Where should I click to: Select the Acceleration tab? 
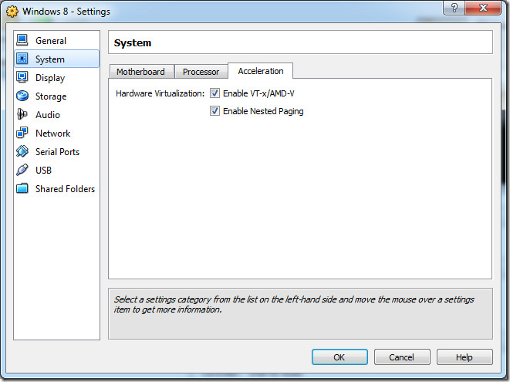(x=261, y=71)
